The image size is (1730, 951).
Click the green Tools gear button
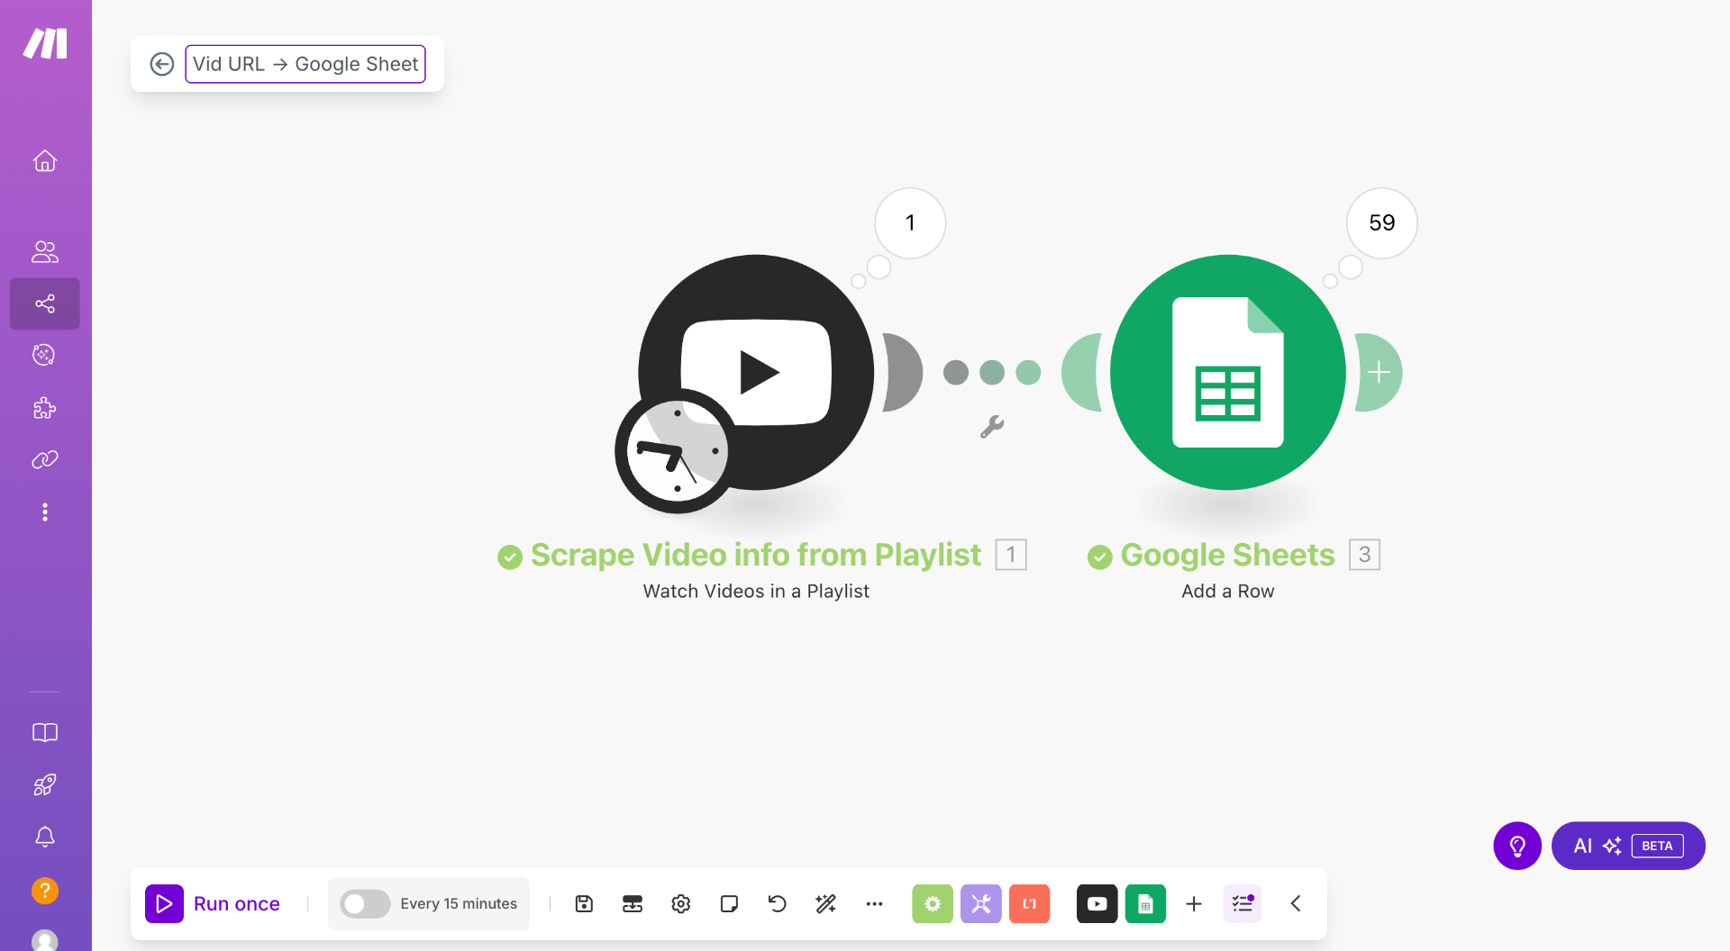[932, 903]
